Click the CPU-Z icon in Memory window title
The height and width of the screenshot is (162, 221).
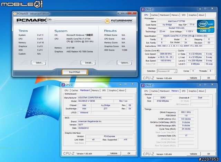point(143,85)
